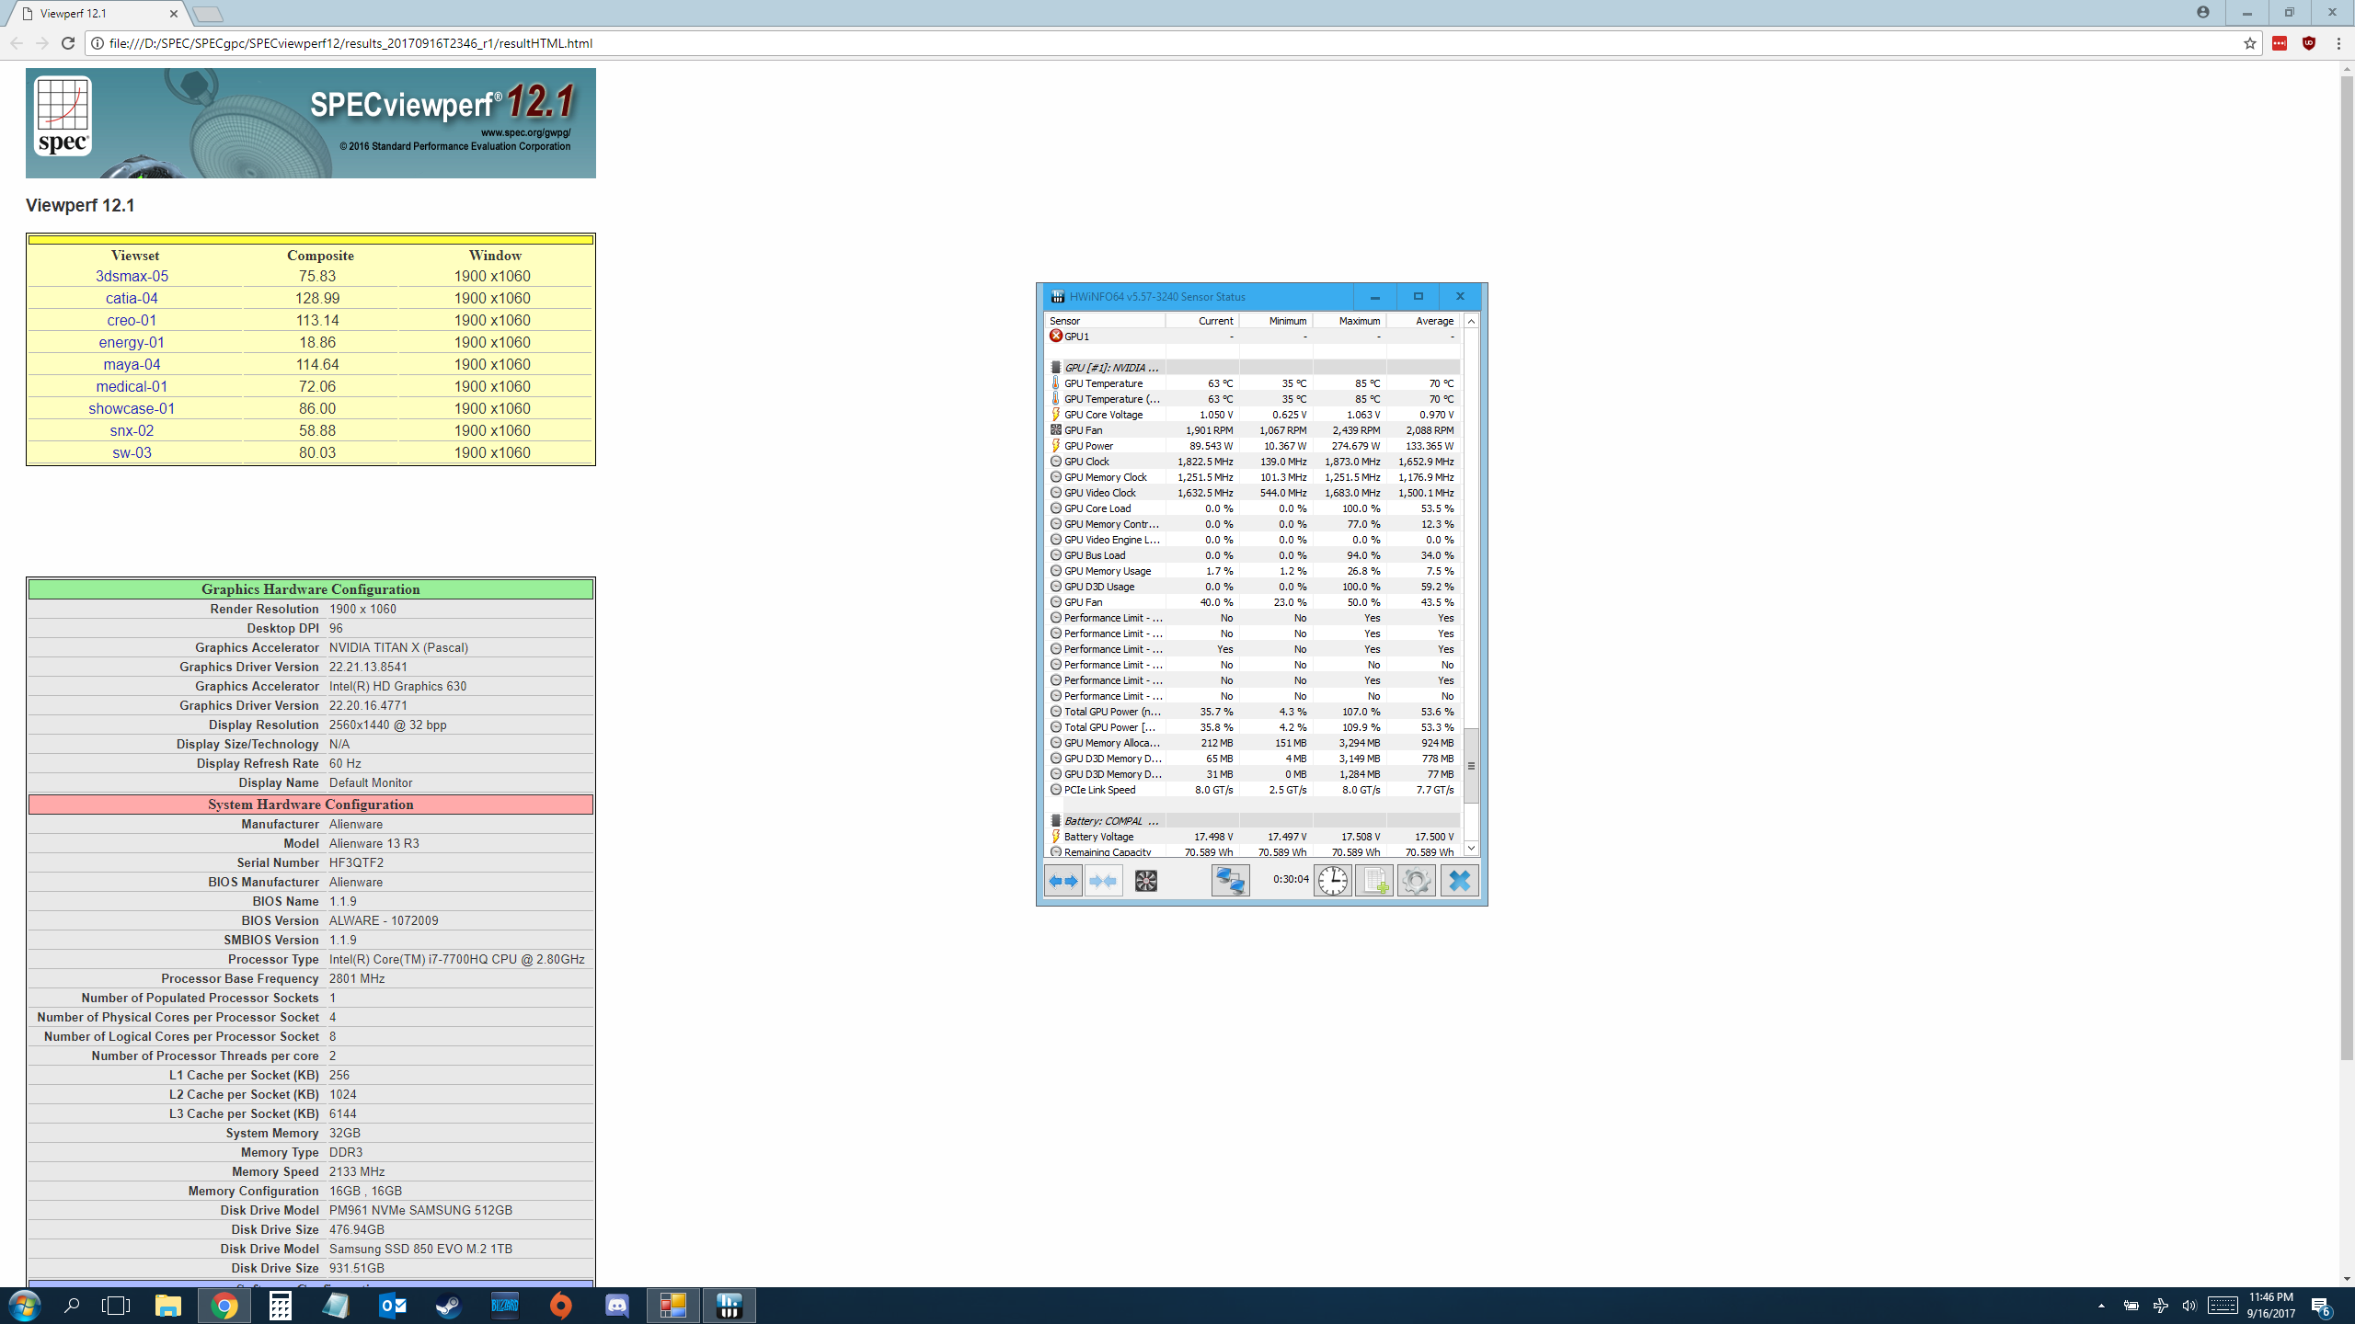Click the shrink layout arrows button in HWiNFO
2355x1324 pixels.
(1103, 881)
